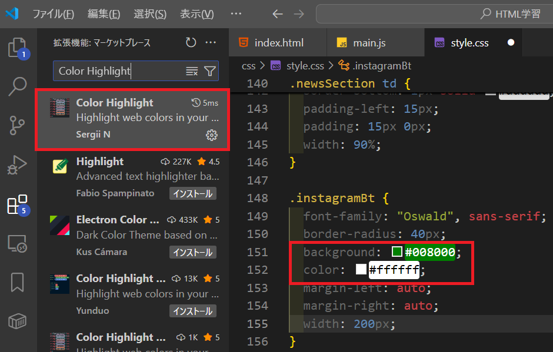The image size is (553, 352).
Task: Clear the extensions search results
Action: click(x=192, y=71)
